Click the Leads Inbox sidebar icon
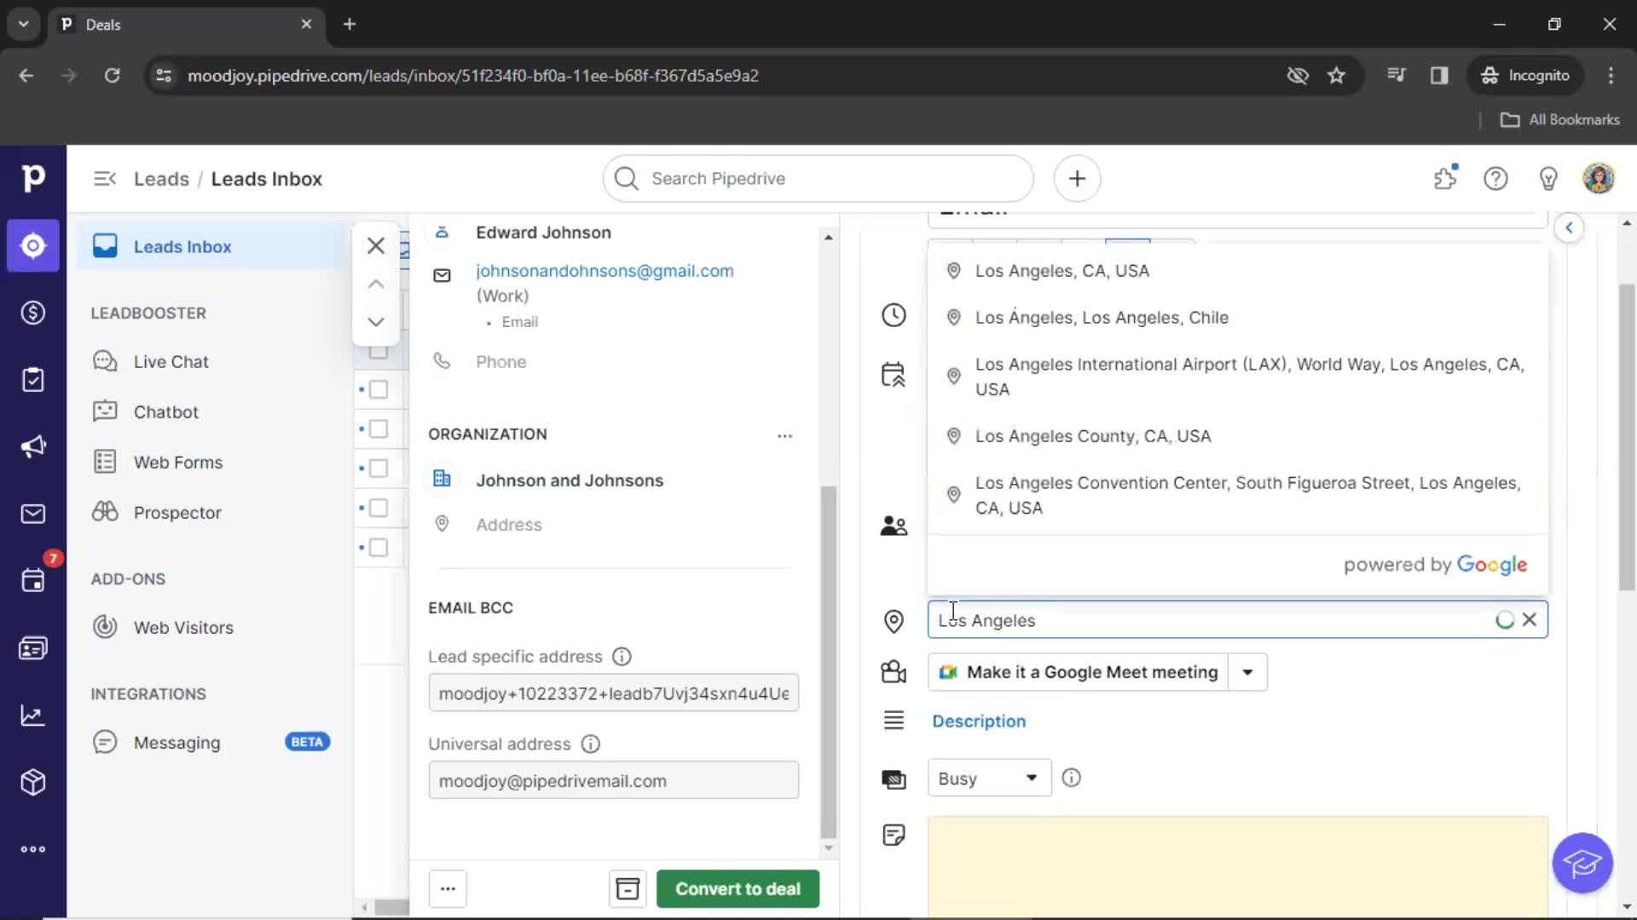This screenshot has height=920, width=1637. (x=105, y=246)
